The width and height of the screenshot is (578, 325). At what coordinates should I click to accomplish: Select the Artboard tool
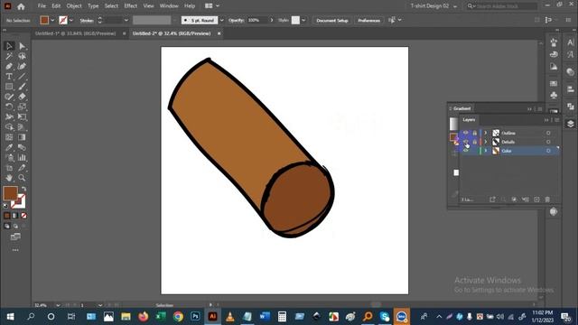point(9,168)
